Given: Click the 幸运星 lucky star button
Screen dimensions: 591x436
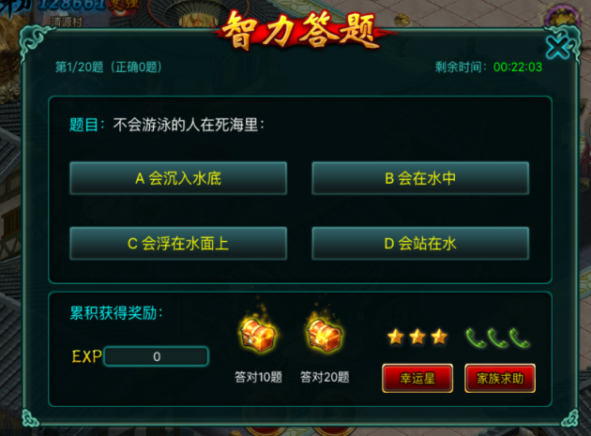Looking at the screenshot, I should pos(417,379).
